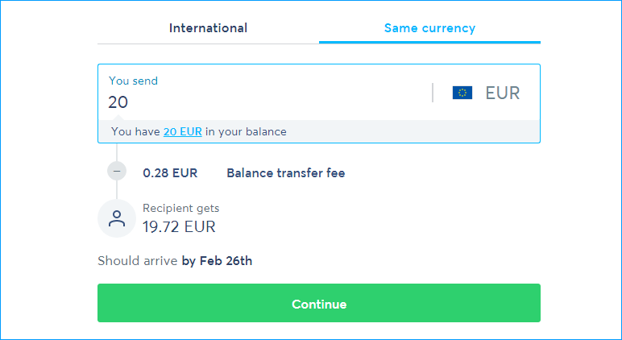Click the 20 EUR balance link
Screen dimensions: 622x340
pyautogui.click(x=182, y=131)
